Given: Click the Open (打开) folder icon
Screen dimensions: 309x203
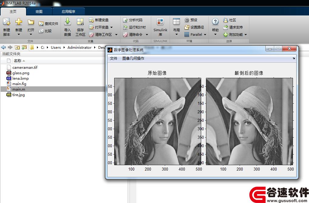Looking at the screenshot, I should [x=31, y=22].
